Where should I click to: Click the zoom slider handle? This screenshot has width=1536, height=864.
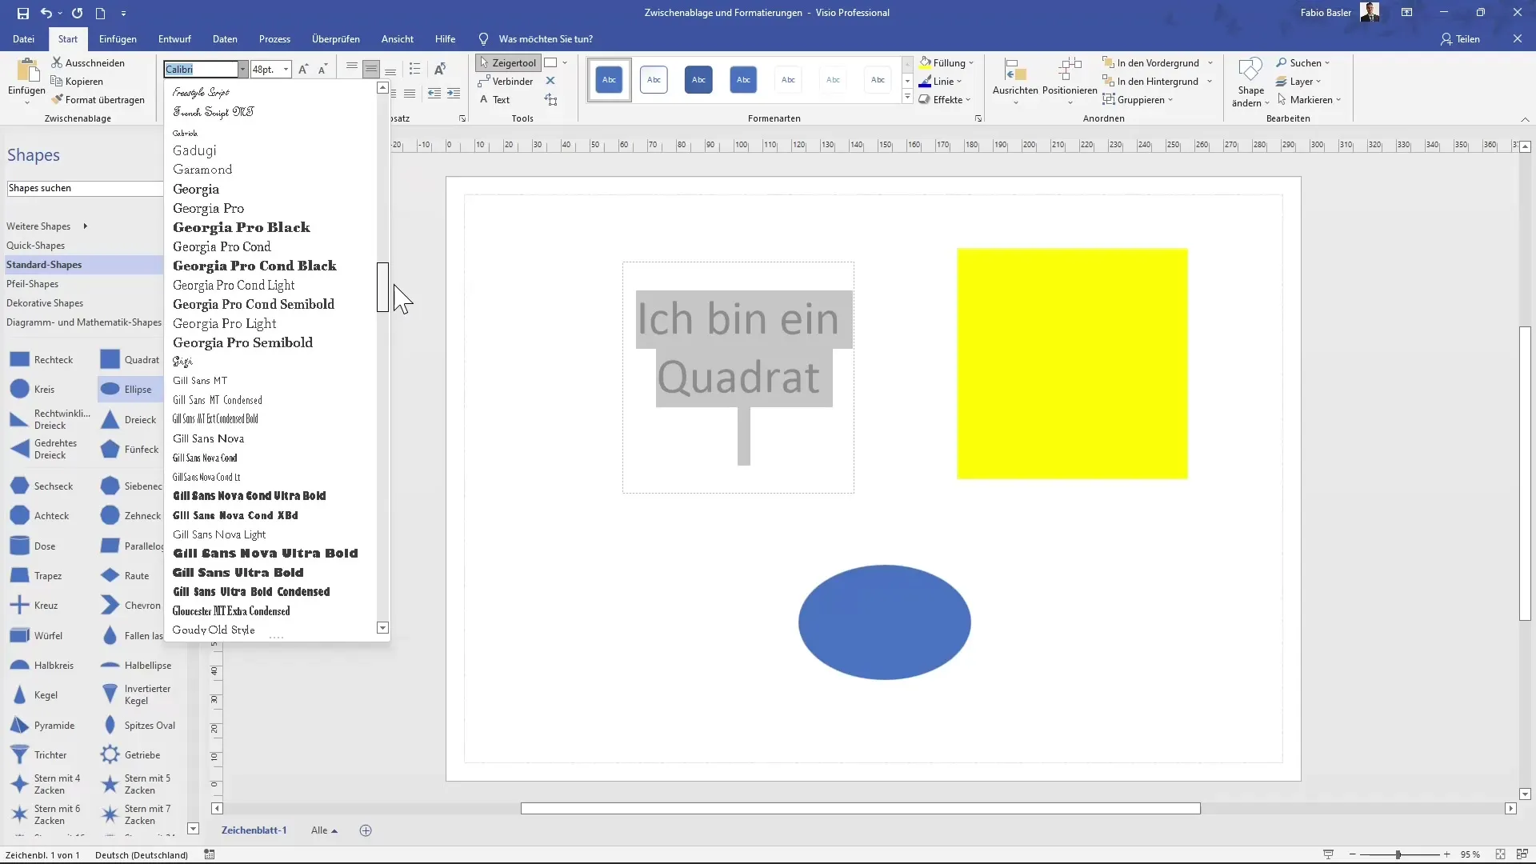pos(1398,854)
